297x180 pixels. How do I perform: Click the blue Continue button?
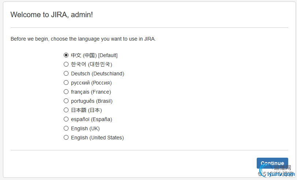[x=272, y=163]
